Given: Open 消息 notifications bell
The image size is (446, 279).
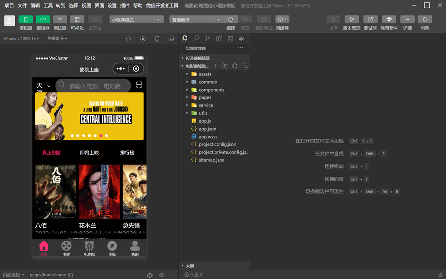Looking at the screenshot, I should coord(425,19).
